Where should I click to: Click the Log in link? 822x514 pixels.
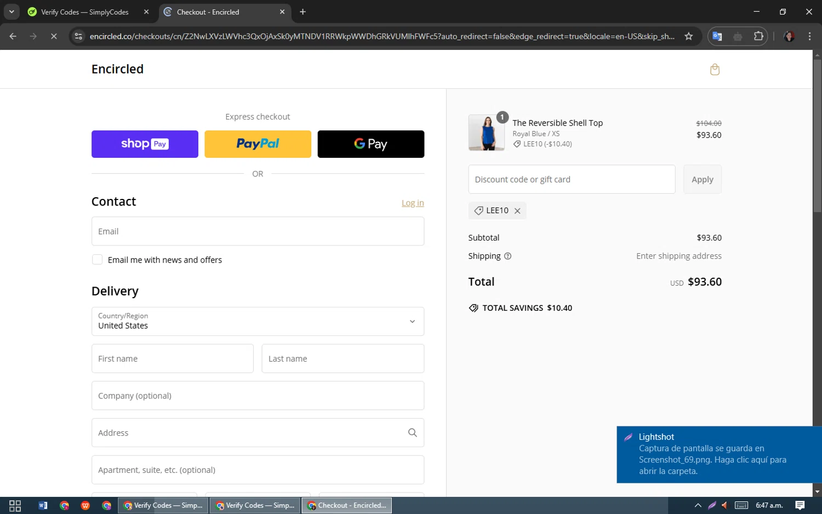(x=413, y=203)
